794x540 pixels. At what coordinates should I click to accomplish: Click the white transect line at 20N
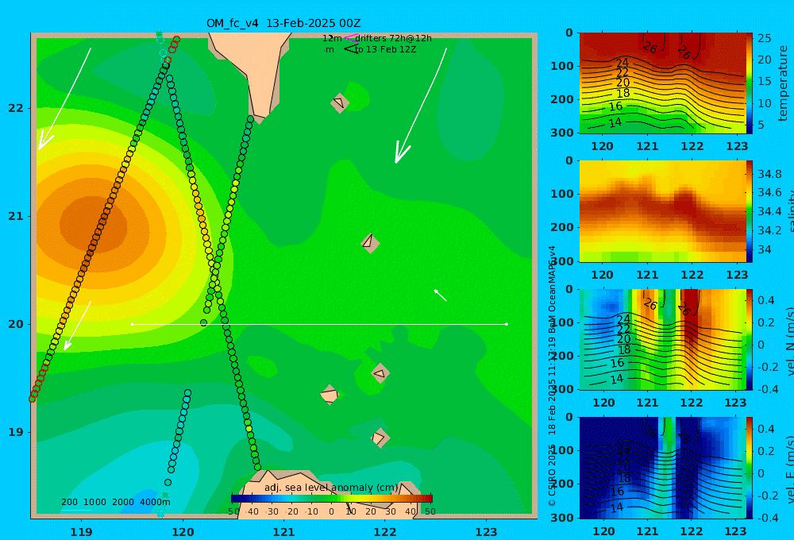pos(319,324)
